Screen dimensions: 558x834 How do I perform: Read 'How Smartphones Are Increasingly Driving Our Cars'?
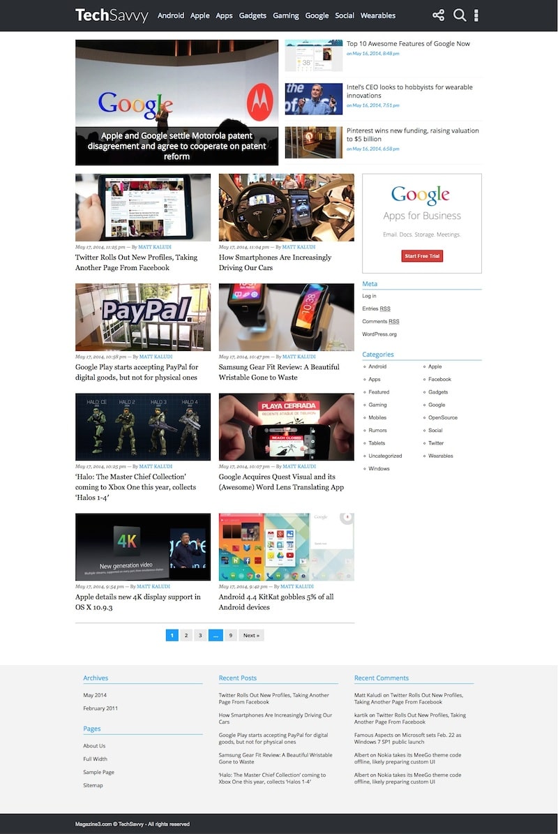[x=275, y=262]
